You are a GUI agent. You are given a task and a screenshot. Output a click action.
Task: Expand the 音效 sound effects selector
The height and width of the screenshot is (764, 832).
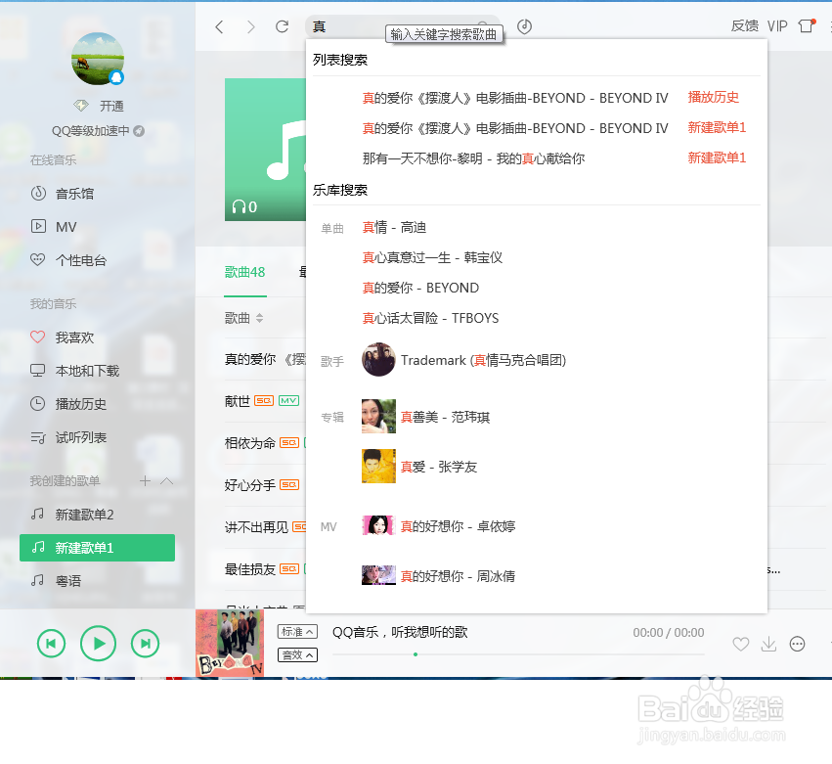click(x=296, y=653)
